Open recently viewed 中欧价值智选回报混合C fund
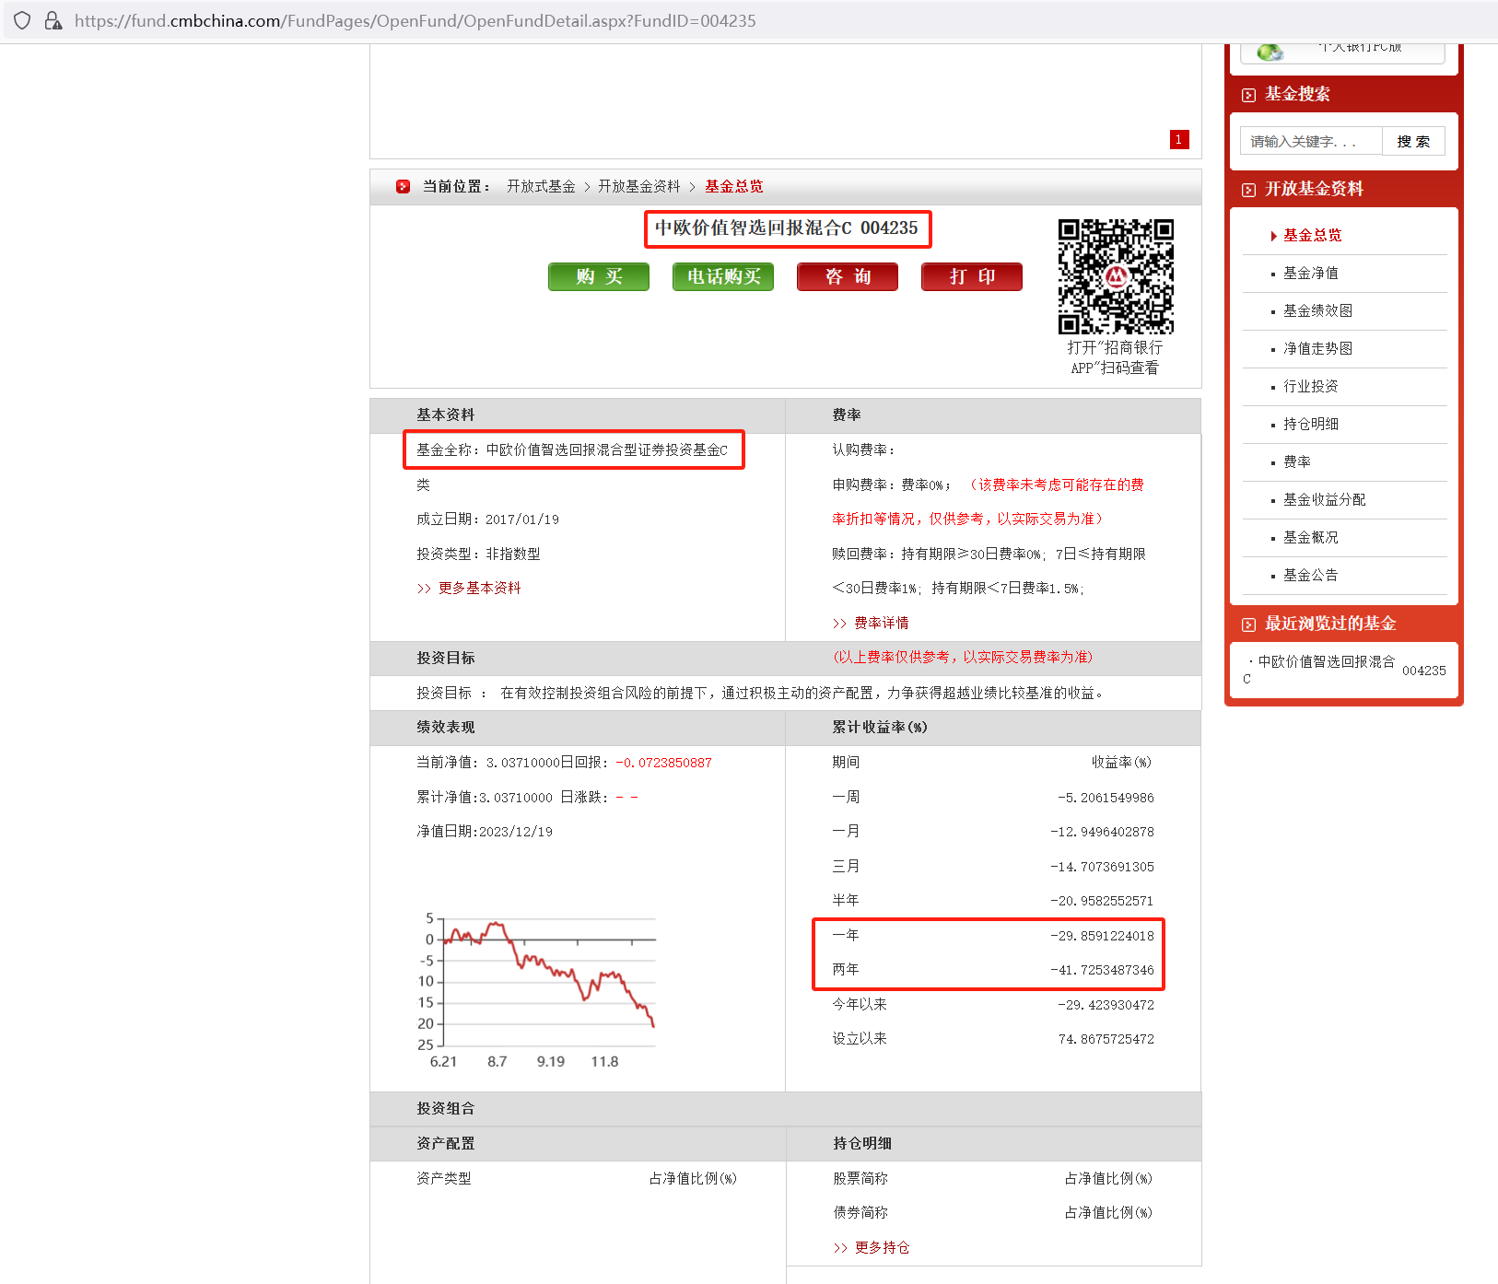This screenshot has width=1498, height=1284. 1319,670
